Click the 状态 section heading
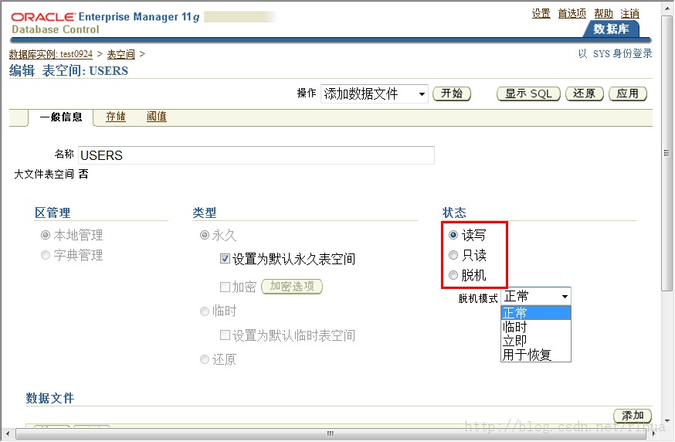Image resolution: width=675 pixels, height=442 pixels. 454,212
